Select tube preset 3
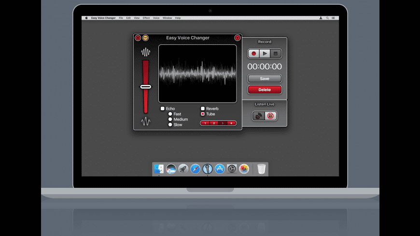Viewport: 420px width, 236px height. [x=223, y=123]
